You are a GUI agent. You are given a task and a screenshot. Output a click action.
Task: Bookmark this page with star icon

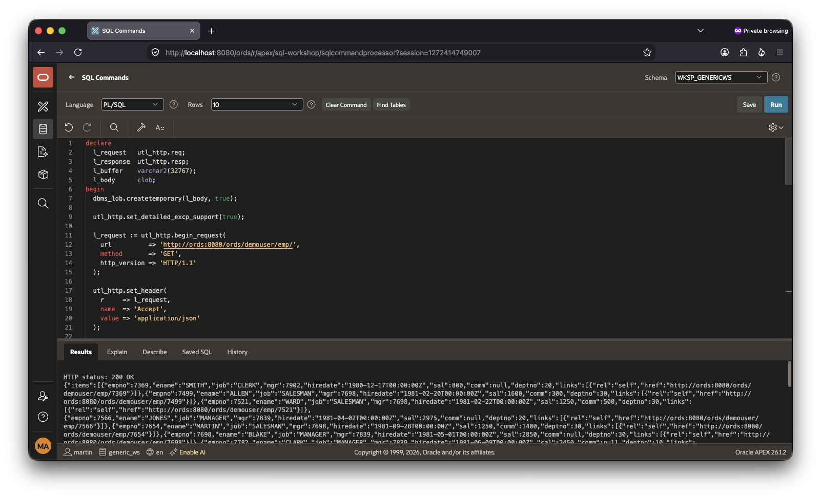(x=647, y=52)
